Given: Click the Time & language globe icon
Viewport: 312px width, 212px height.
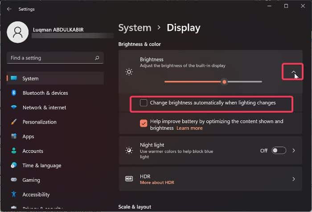Looking at the screenshot, I should click(x=14, y=165).
